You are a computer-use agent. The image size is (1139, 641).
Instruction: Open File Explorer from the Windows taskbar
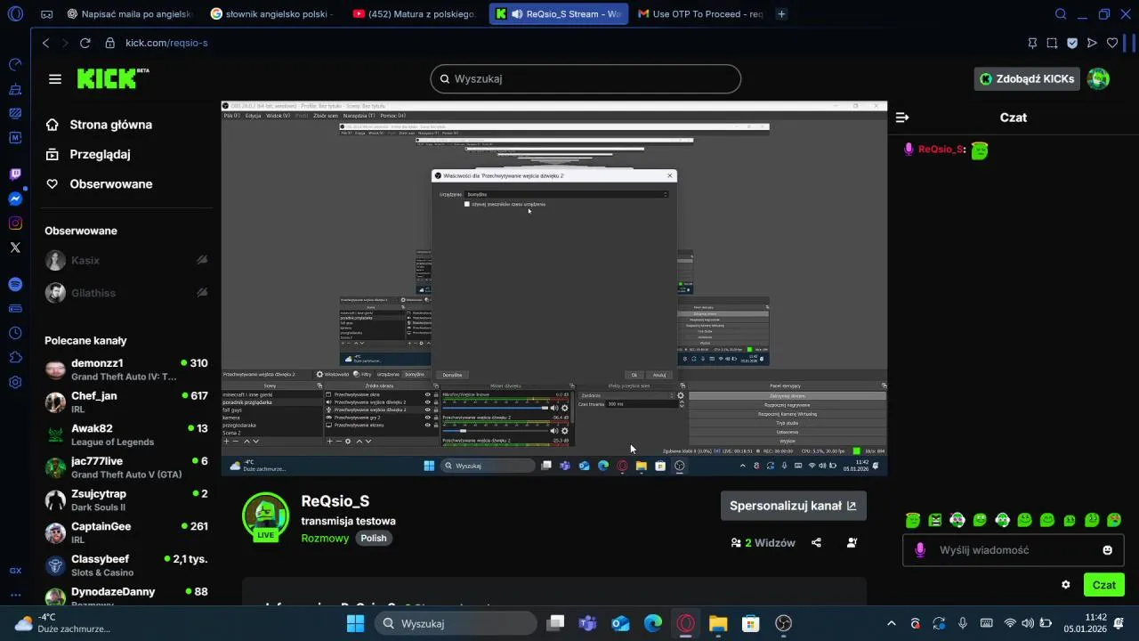coord(718,623)
